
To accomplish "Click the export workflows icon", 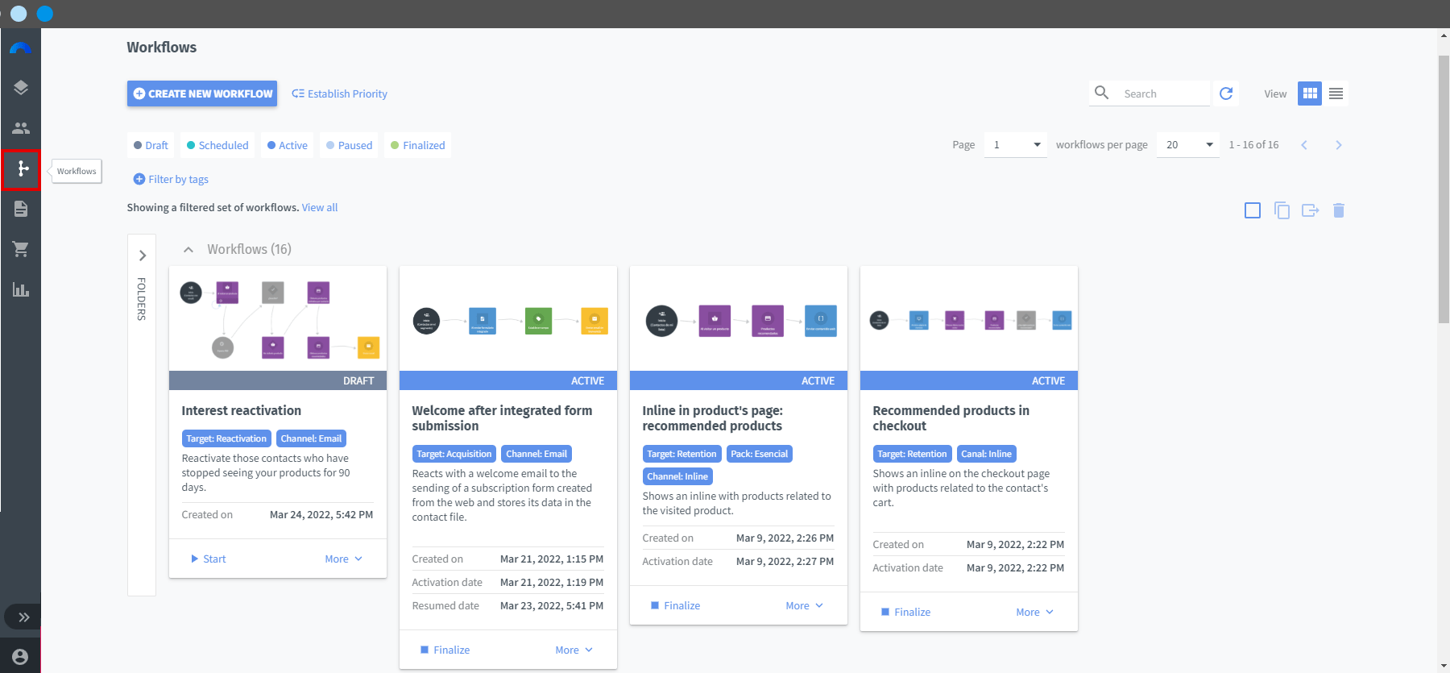I will tap(1311, 210).
